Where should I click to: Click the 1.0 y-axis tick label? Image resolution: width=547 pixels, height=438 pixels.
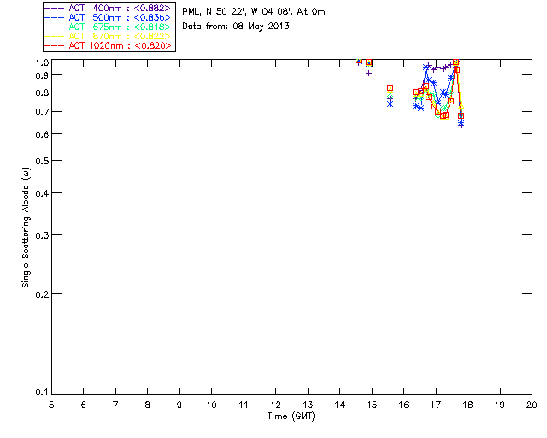pos(42,62)
